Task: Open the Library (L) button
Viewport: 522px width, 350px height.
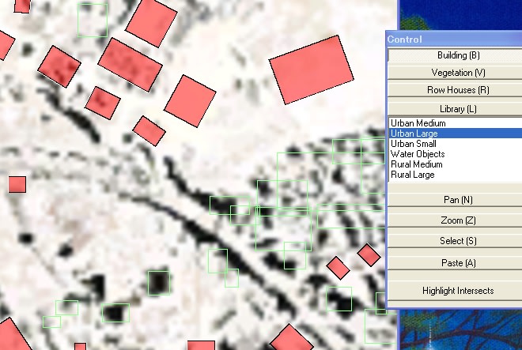Action: (x=456, y=109)
